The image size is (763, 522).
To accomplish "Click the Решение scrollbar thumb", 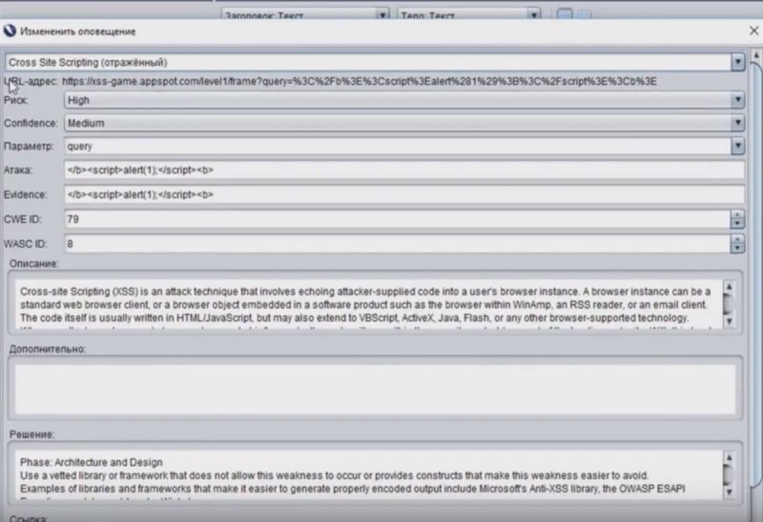I will coord(729,475).
